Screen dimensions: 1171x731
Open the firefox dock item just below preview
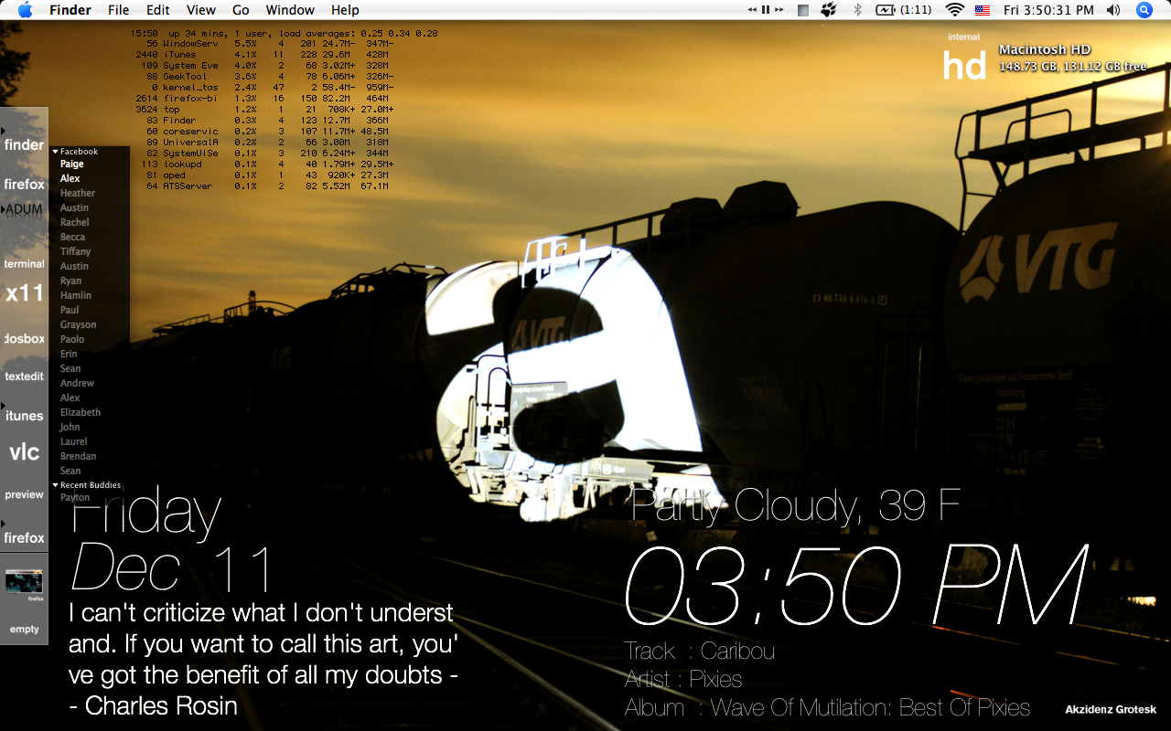24,537
